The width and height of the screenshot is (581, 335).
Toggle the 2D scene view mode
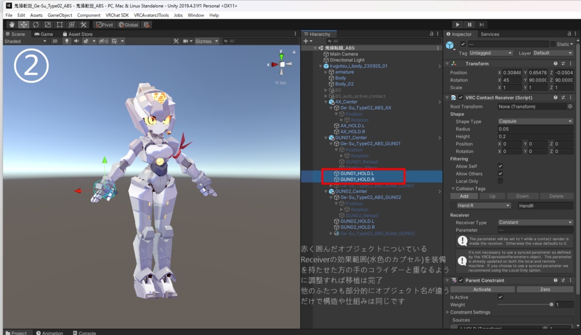[x=54, y=41]
